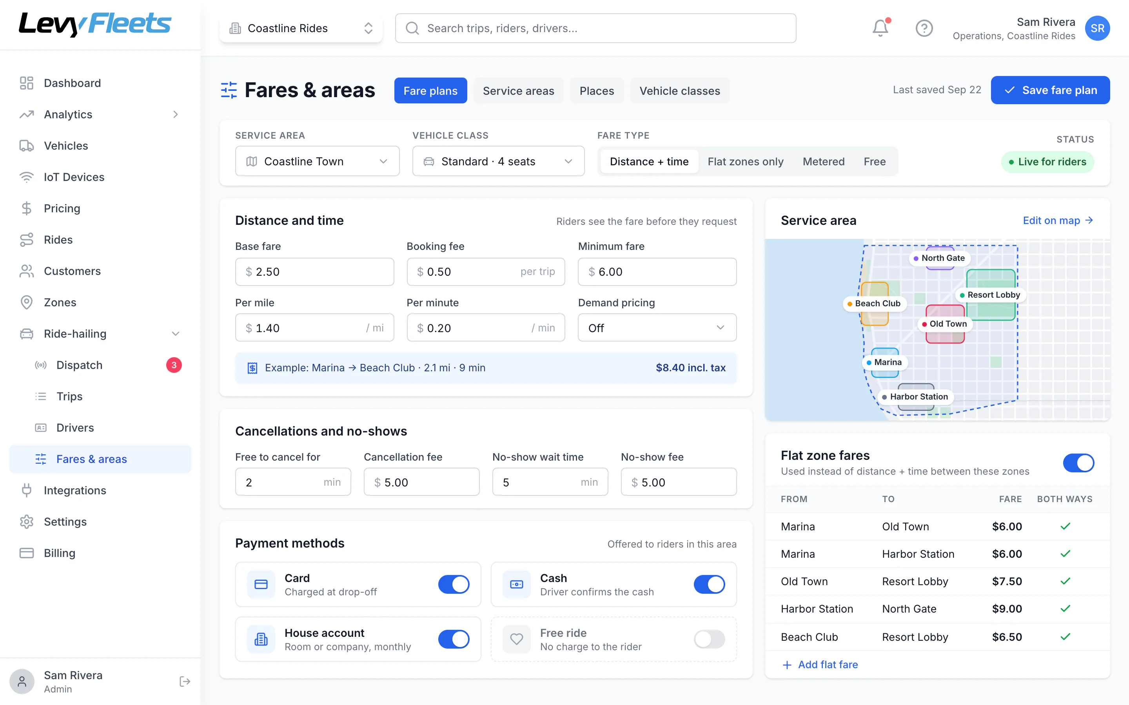
Task: Open the Settings gear item
Action: coord(100,521)
